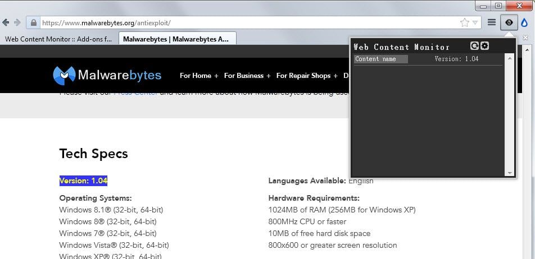Click the Malwarebytes logo
535x259 pixels.
coord(107,76)
